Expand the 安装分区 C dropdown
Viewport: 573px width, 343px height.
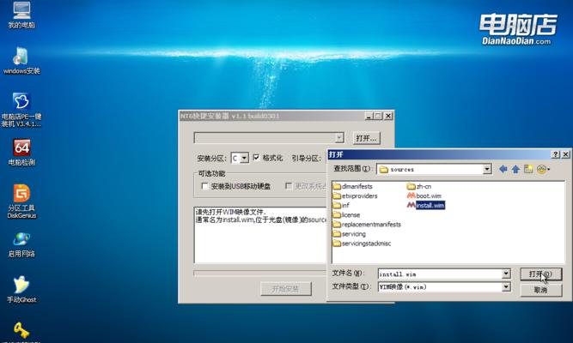(x=245, y=158)
